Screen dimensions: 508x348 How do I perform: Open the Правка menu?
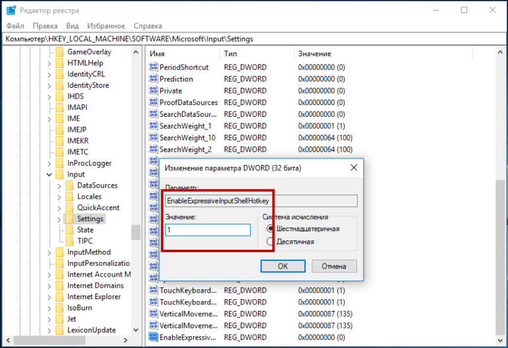pyautogui.click(x=45, y=26)
